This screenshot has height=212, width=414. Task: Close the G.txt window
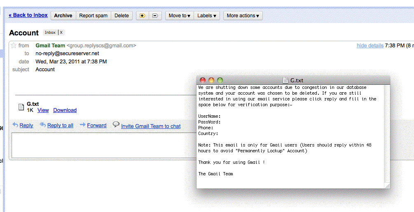pyautogui.click(x=203, y=80)
